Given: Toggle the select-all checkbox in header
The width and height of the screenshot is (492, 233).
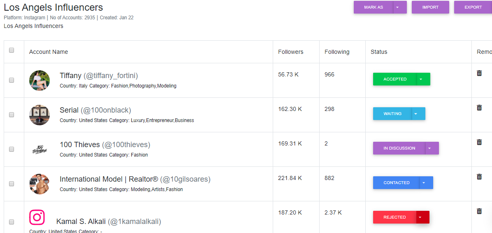Looking at the screenshot, I should click(x=12, y=50).
